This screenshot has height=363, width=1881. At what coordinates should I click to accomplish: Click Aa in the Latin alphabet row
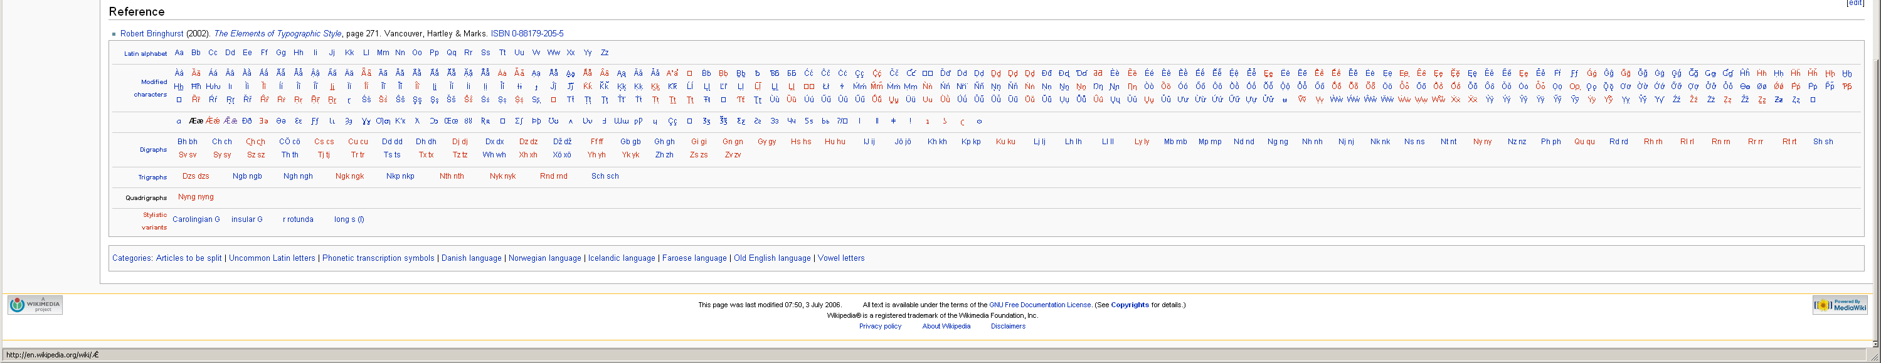click(x=179, y=53)
